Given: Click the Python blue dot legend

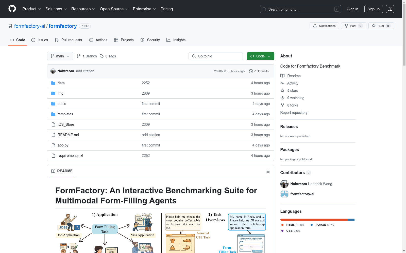Looking at the screenshot, I should point(312,225).
